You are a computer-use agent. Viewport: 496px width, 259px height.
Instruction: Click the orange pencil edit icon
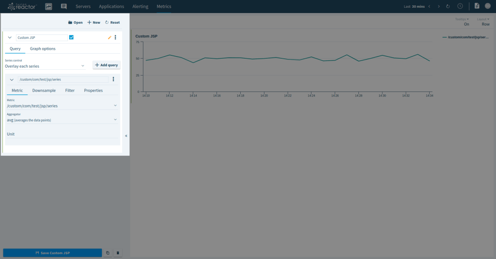point(109,37)
